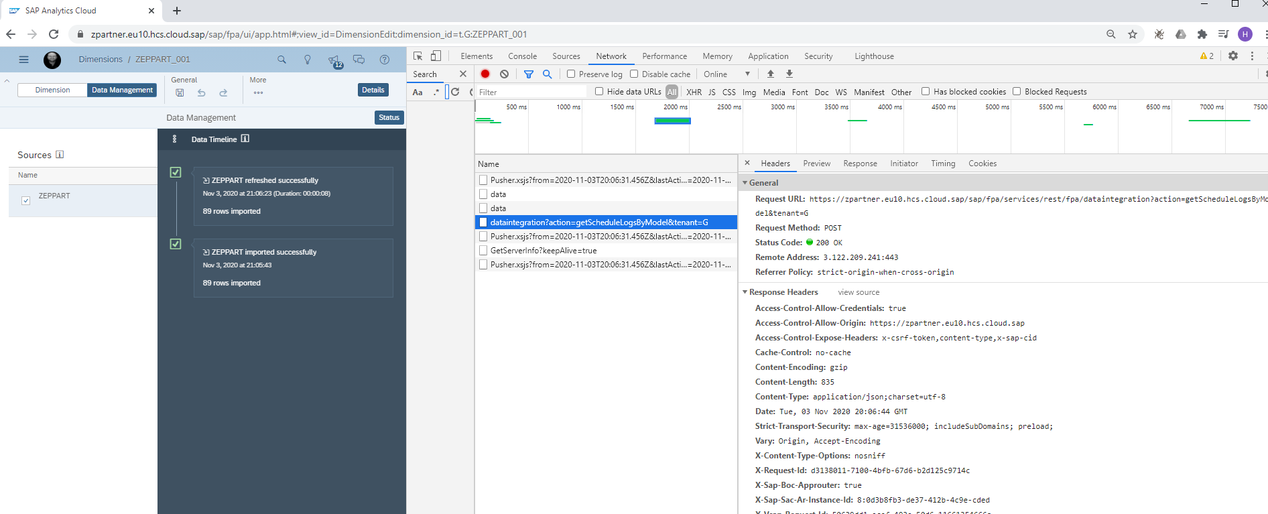The image size is (1268, 514).
Task: Click the Details button
Action: tap(373, 90)
